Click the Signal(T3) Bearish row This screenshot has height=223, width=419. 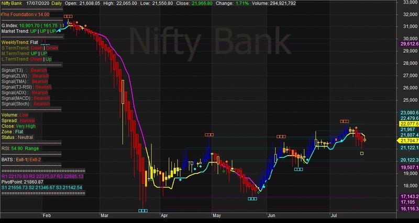(x=24, y=71)
